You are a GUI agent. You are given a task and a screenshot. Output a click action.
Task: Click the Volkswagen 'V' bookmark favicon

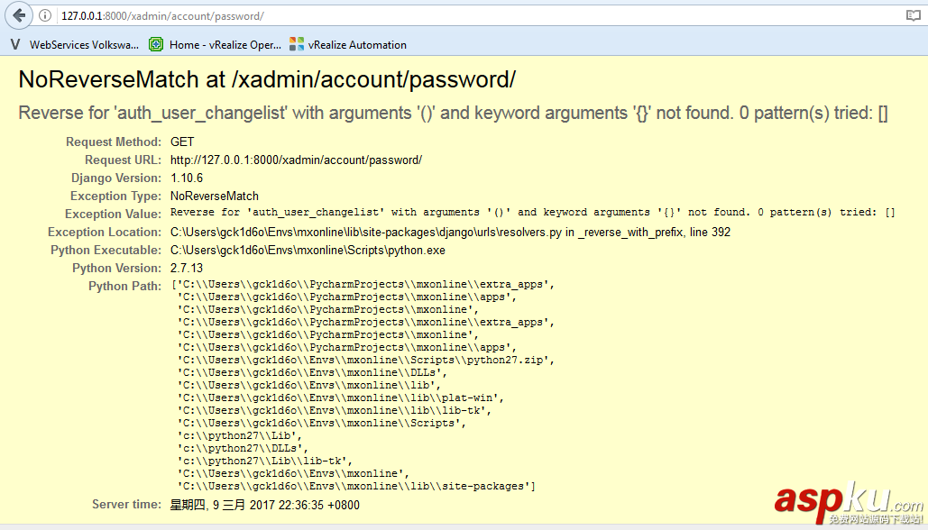[14, 44]
